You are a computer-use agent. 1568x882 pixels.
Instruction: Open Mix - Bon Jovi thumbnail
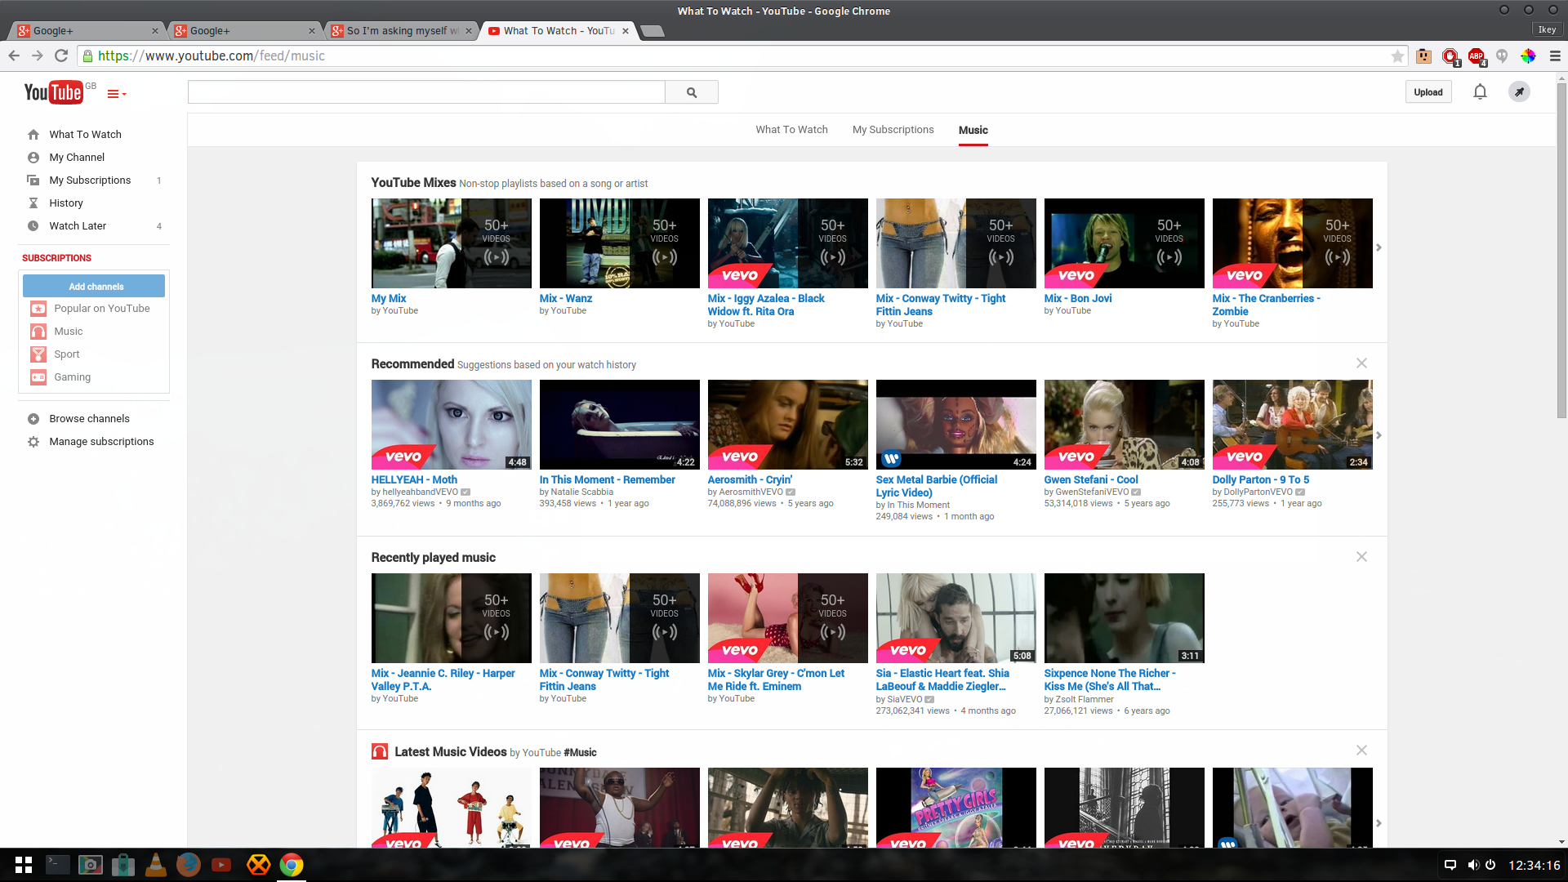(1124, 243)
